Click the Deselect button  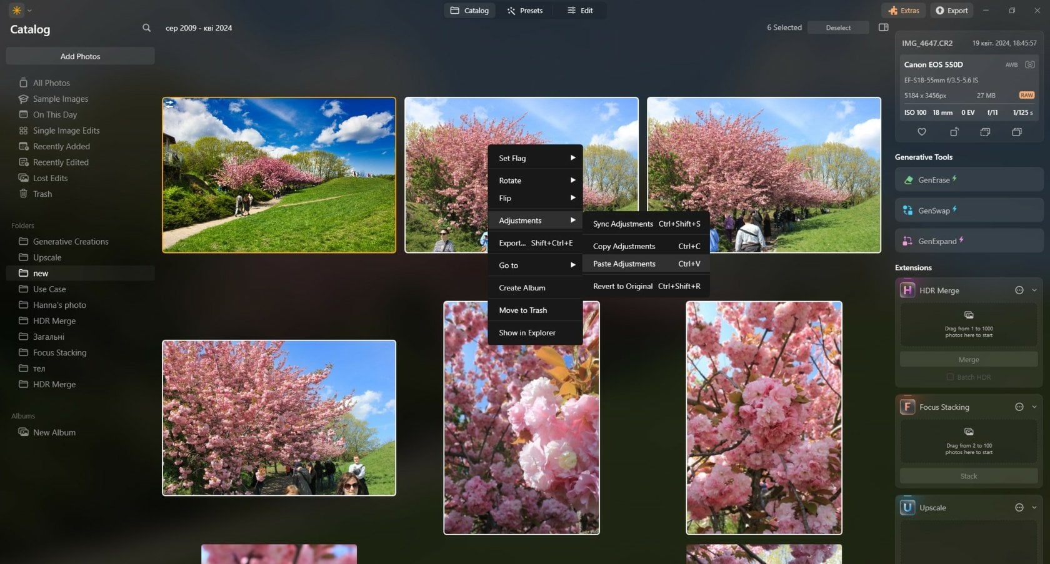point(838,27)
